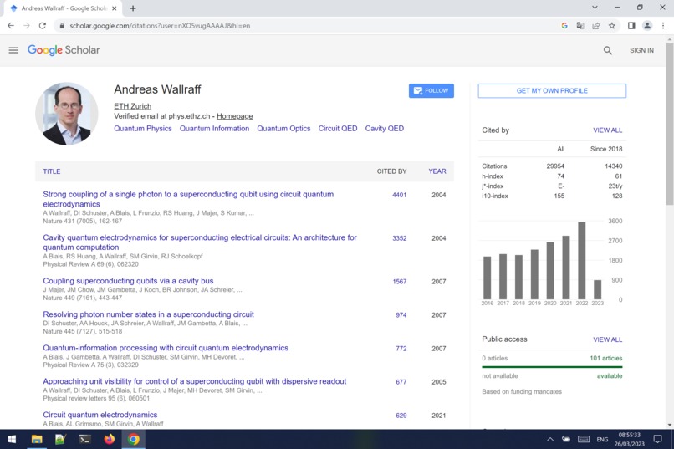Open the tab search dropdown chevron
Screen dimensions: 674x449
[595, 8]
